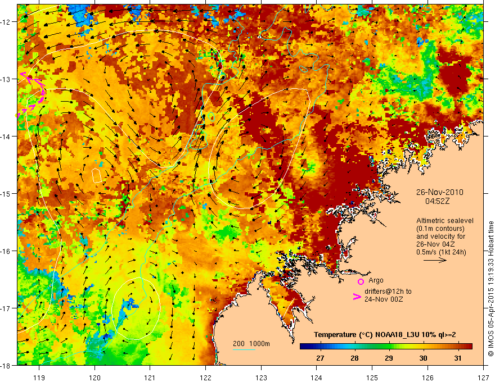The width and height of the screenshot is (495, 382).
Task: Click the longitude axis label 124
Action: tap(317, 378)
